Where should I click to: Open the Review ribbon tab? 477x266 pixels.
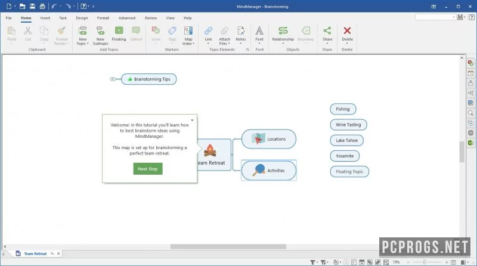point(151,18)
